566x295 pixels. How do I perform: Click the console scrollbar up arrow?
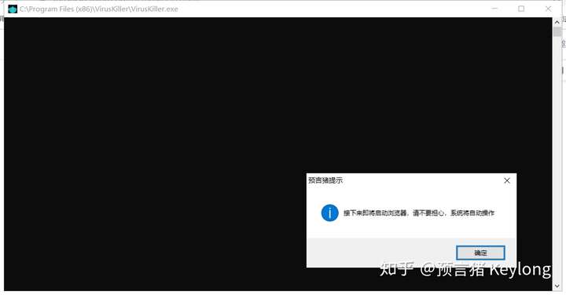557,22
